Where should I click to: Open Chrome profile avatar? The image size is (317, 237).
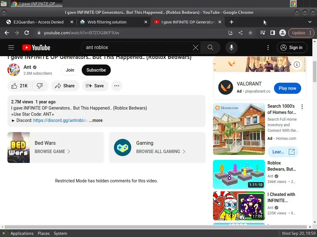click(x=282, y=33)
